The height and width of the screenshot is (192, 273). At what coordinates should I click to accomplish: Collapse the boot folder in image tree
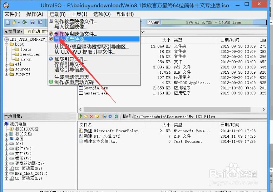(x=7, y=45)
